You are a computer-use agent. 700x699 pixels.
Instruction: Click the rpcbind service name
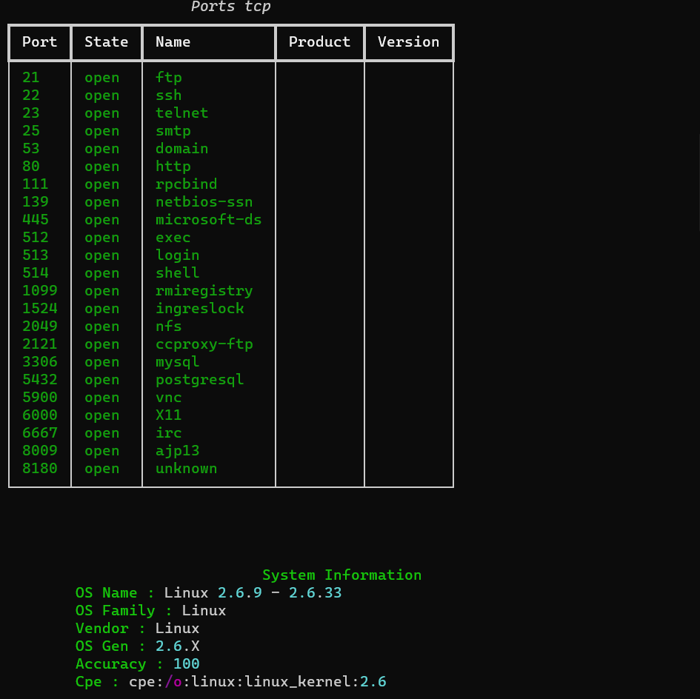coord(186,184)
